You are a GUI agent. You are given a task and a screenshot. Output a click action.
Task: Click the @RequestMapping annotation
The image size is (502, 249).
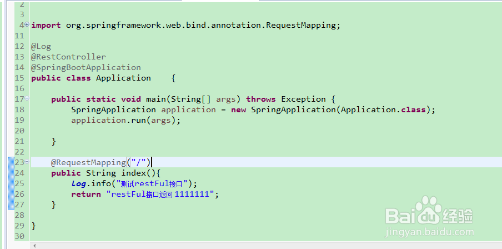coord(89,162)
